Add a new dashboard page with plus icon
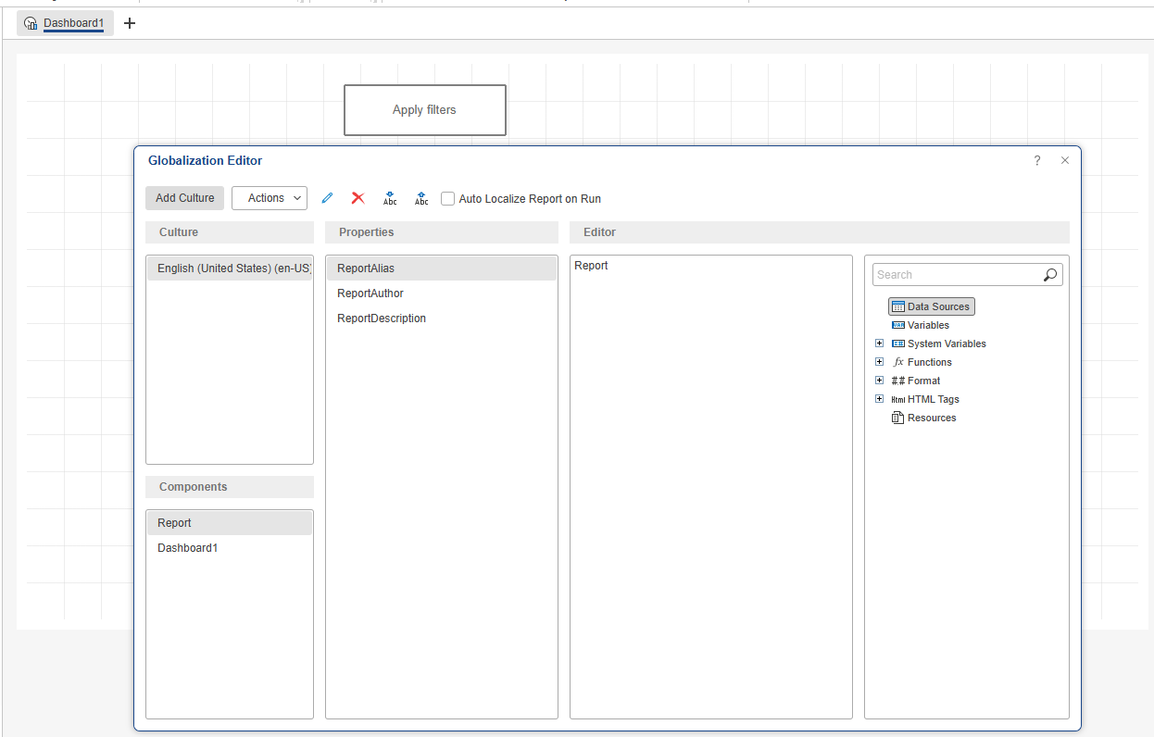1154x737 pixels. (130, 23)
